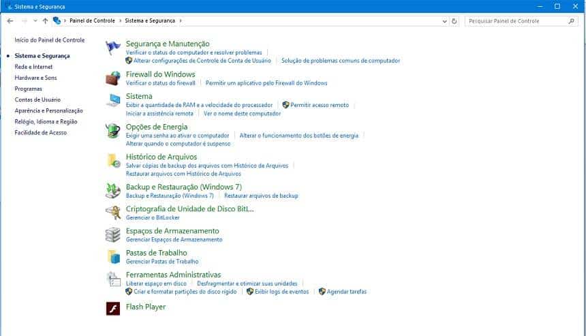The image size is (586, 336).
Task: Open the Segurança e Manutenção flag icon
Action: pos(113,48)
